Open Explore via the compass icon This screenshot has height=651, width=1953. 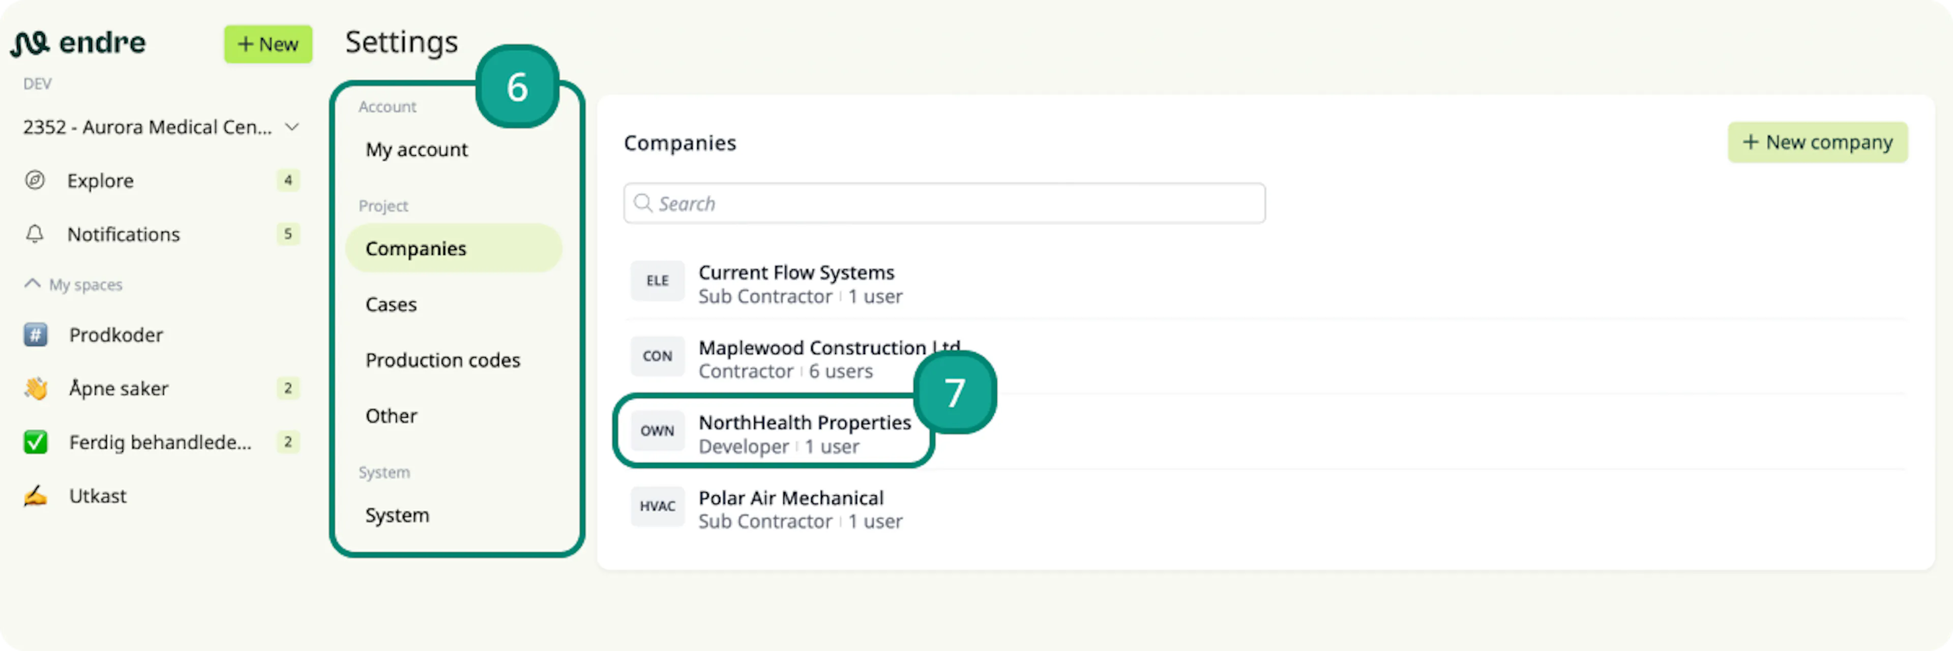tap(35, 181)
